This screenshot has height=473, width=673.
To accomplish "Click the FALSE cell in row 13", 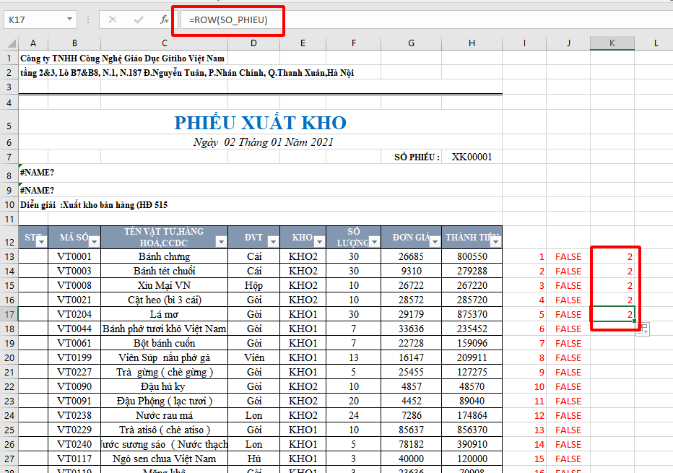I will (568, 256).
